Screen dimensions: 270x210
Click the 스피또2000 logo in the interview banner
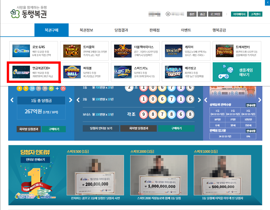pyautogui.click(x=47, y=196)
